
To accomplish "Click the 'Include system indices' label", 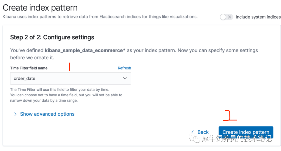I will pos(258,17).
